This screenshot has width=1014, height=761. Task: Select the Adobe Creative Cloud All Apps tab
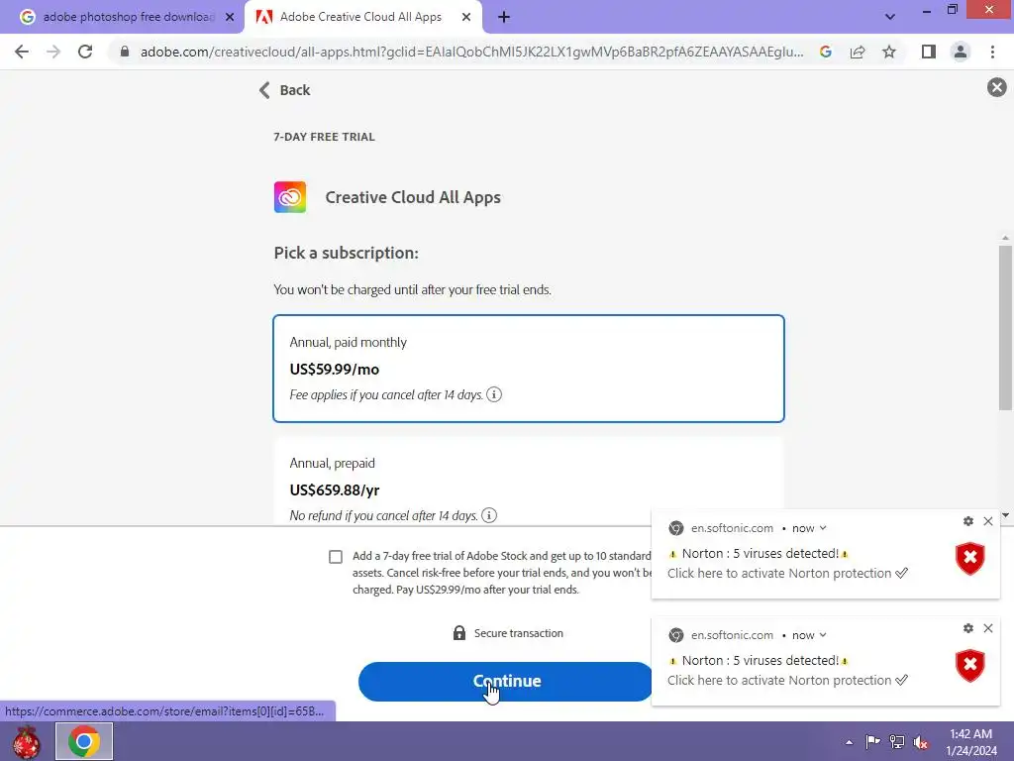point(360,17)
